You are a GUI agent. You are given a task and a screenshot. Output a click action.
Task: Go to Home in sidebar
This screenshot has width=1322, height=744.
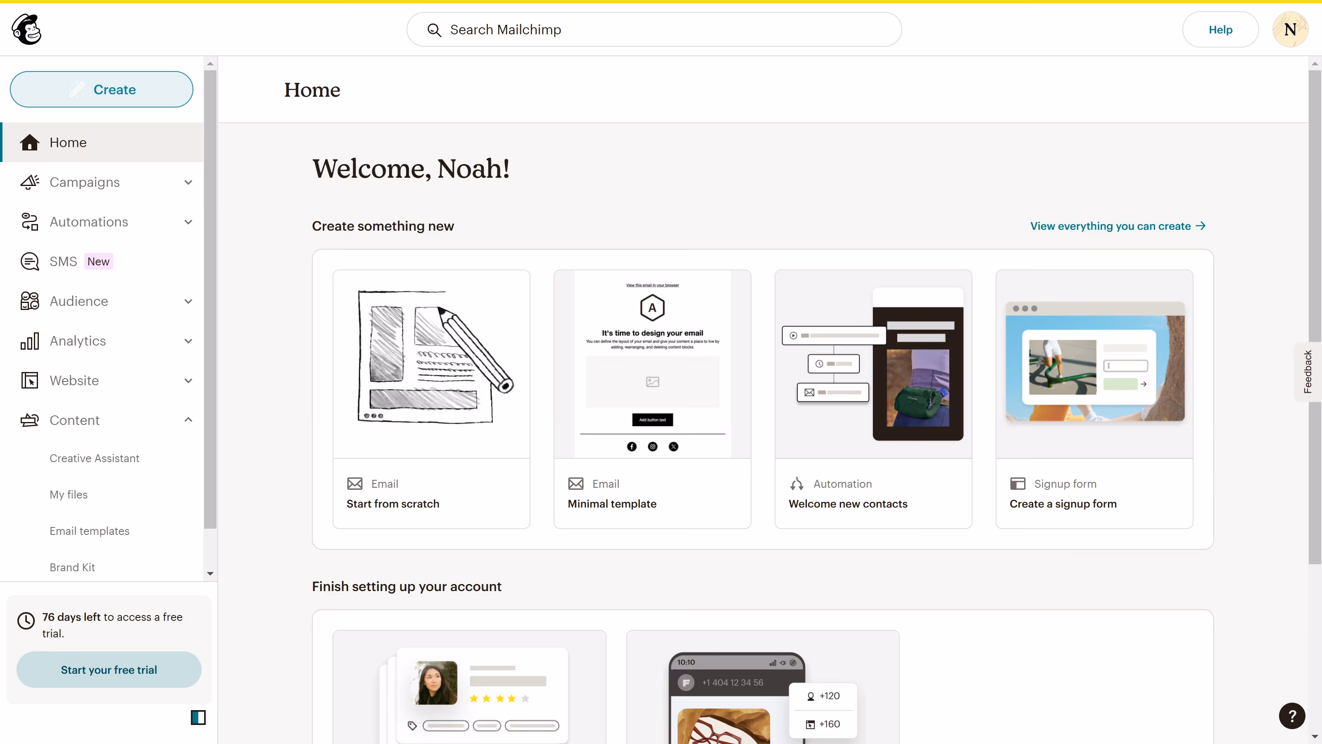point(102,142)
